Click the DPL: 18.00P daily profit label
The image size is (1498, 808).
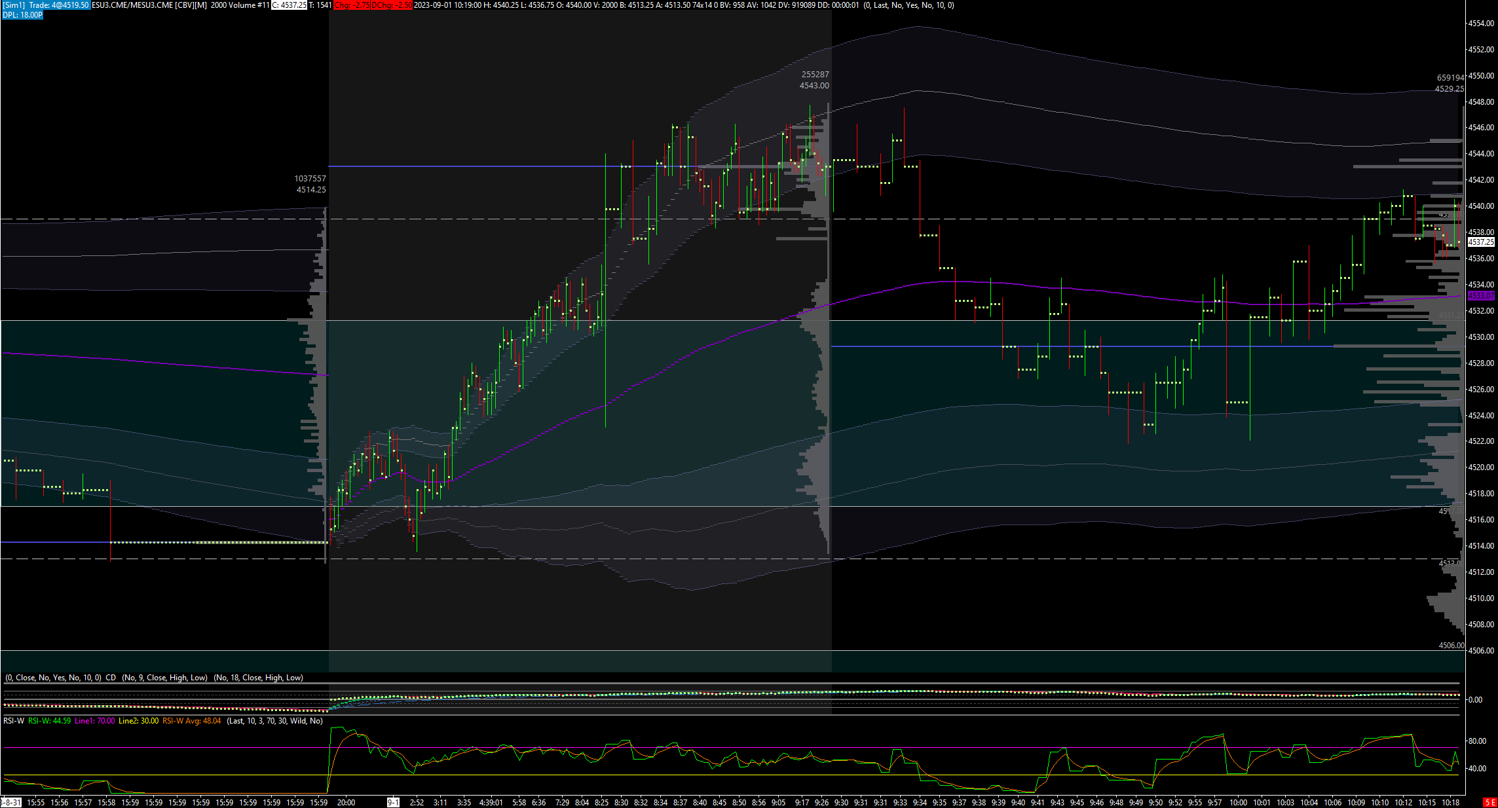pos(22,15)
